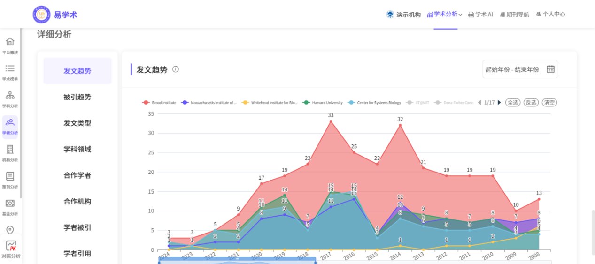Select 发文类型 tab
Viewport: 595px width, 264px height.
pos(77,123)
